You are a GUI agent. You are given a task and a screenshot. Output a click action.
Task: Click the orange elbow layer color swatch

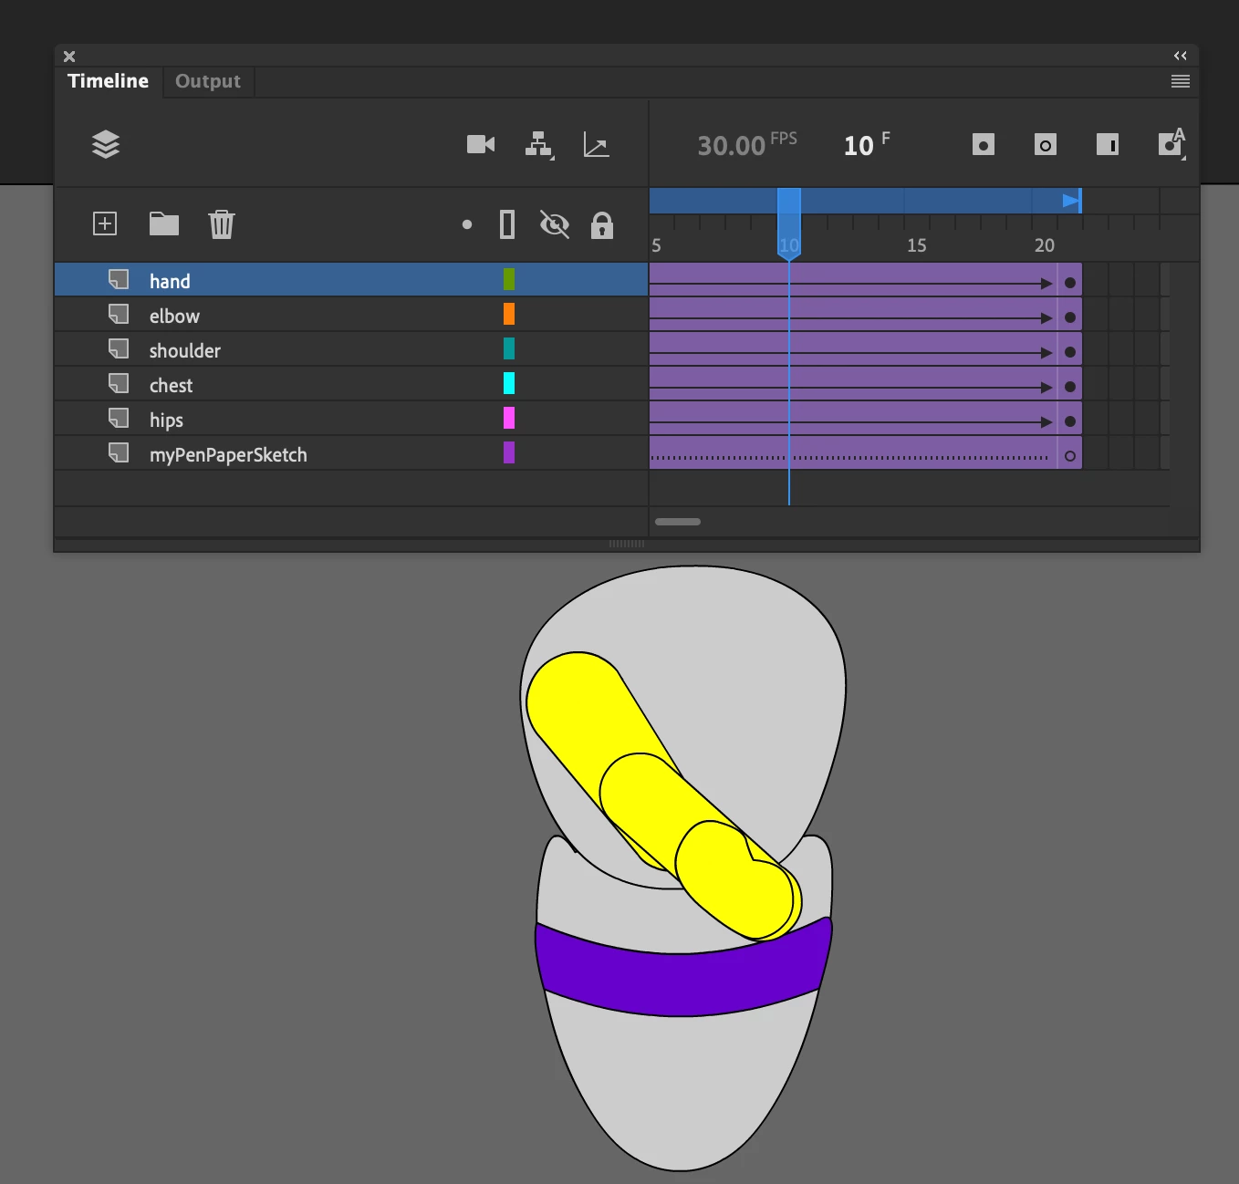point(509,314)
